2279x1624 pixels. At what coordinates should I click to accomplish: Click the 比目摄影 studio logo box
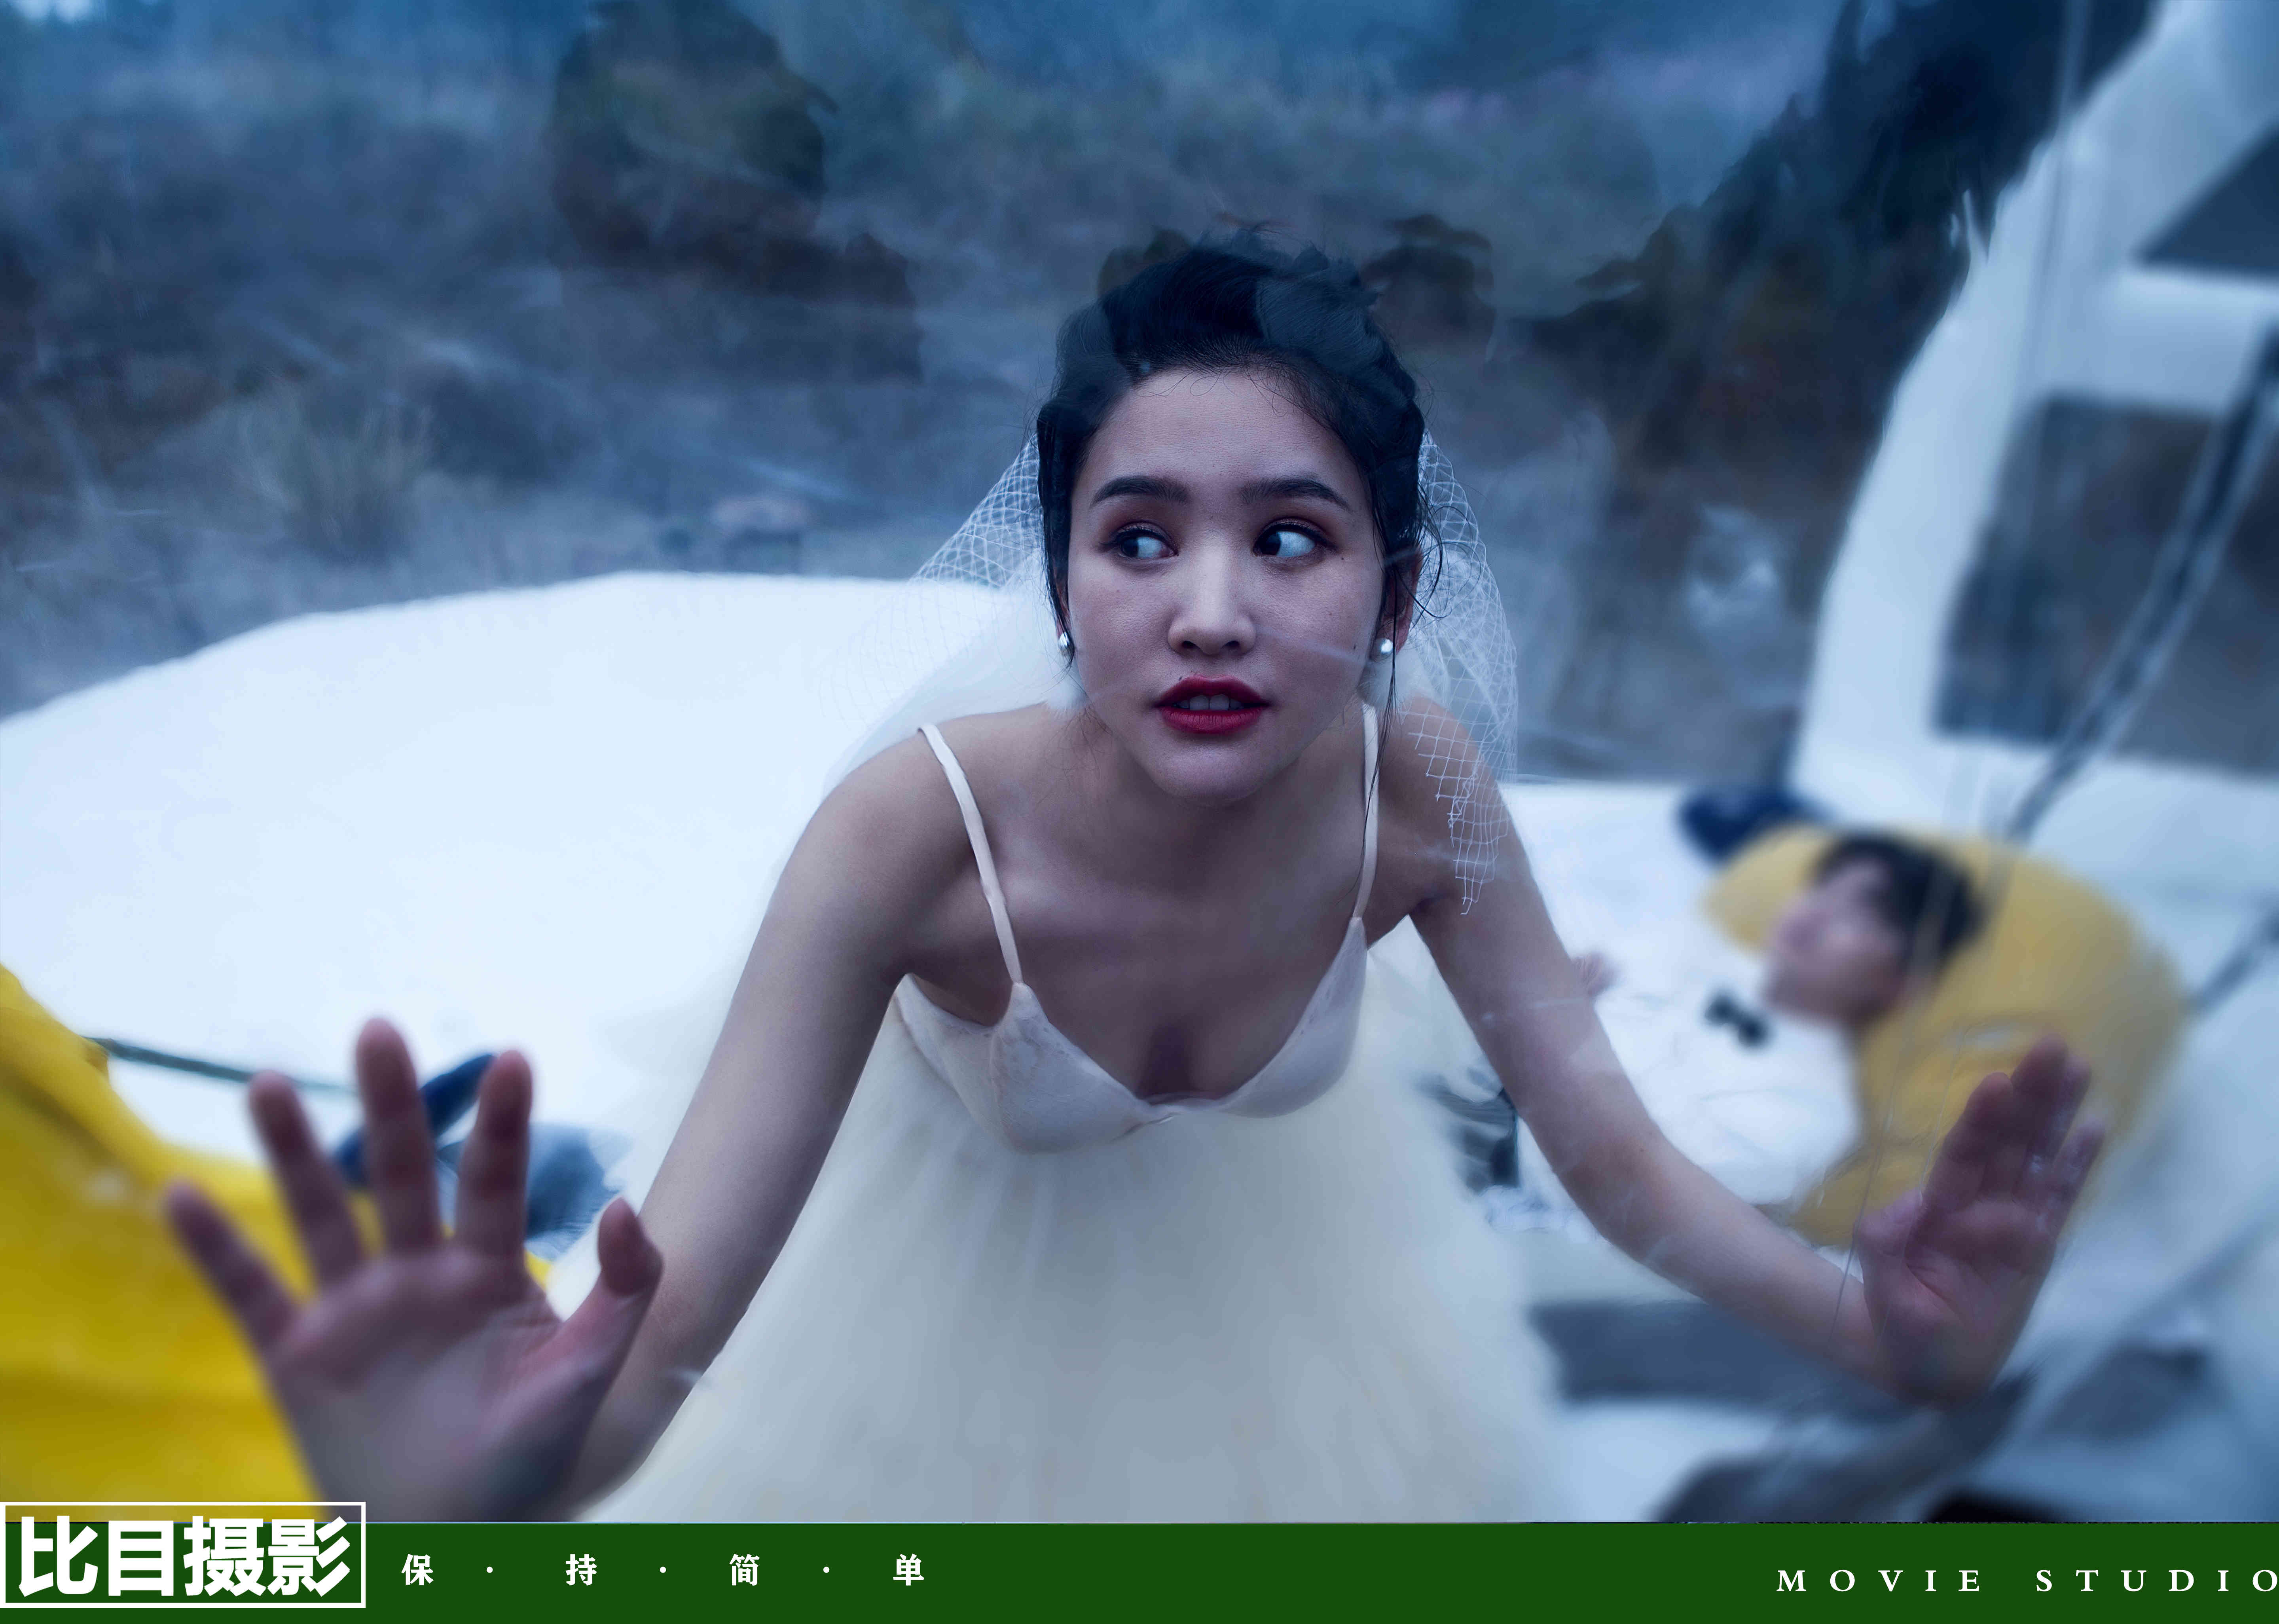183,1555
